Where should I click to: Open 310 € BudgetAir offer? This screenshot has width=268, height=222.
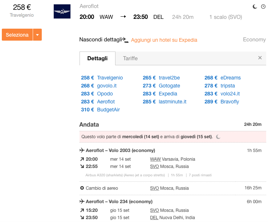click(x=100, y=110)
